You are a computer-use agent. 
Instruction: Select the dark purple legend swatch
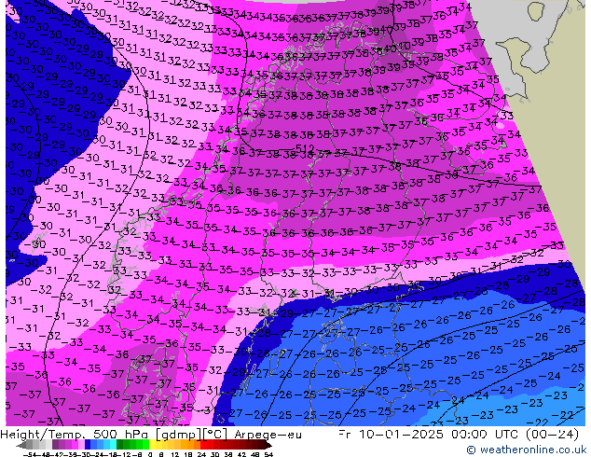click(55, 446)
